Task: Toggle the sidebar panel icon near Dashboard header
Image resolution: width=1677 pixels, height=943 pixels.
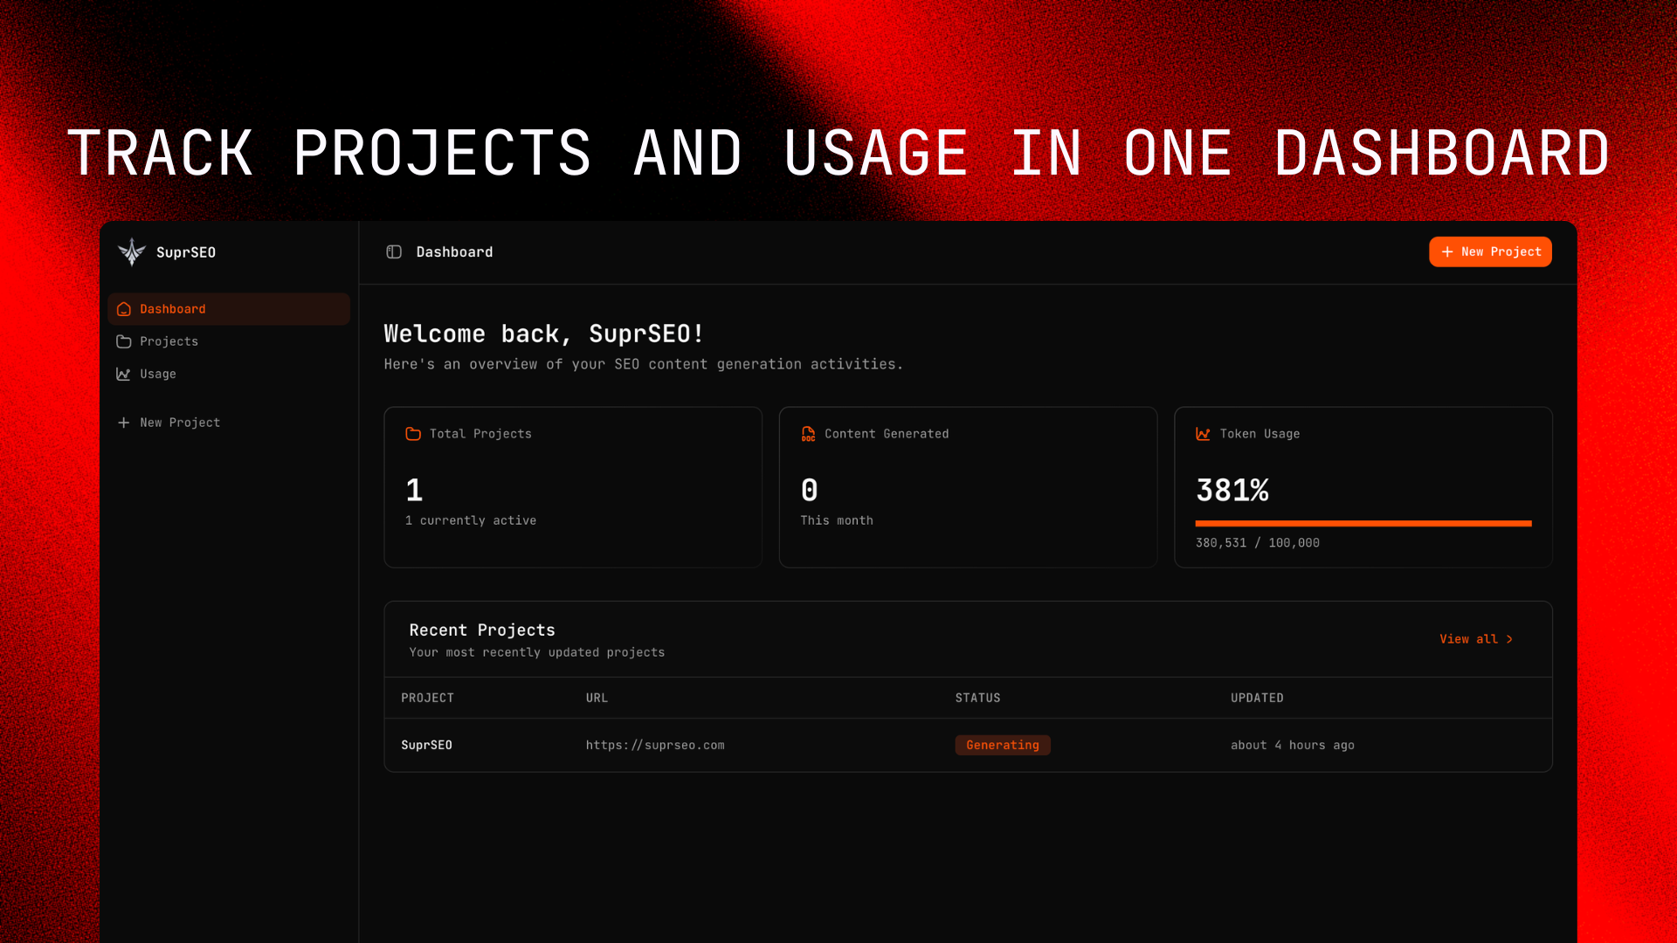Action: point(394,251)
